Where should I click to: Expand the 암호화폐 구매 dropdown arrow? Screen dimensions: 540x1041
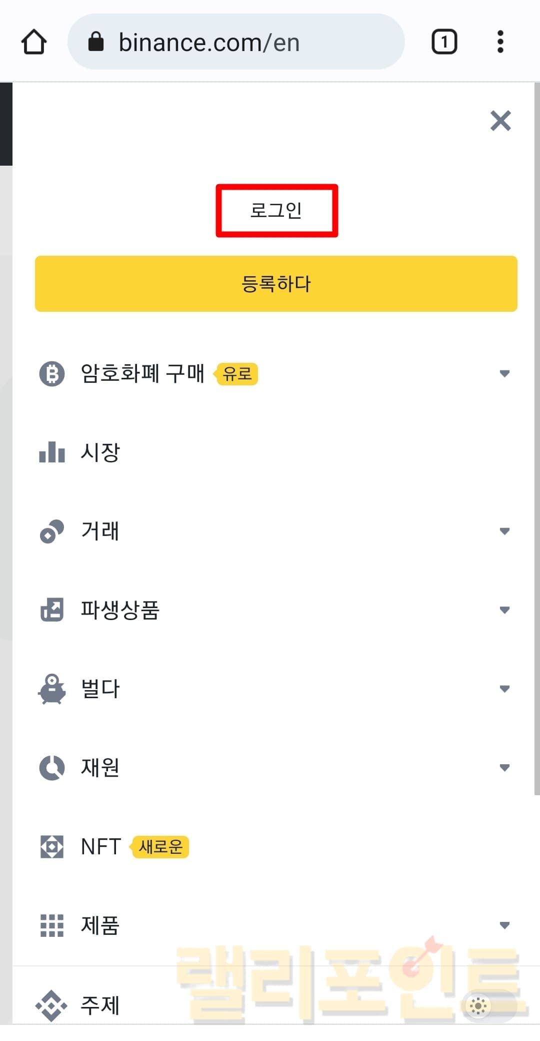pyautogui.click(x=504, y=374)
